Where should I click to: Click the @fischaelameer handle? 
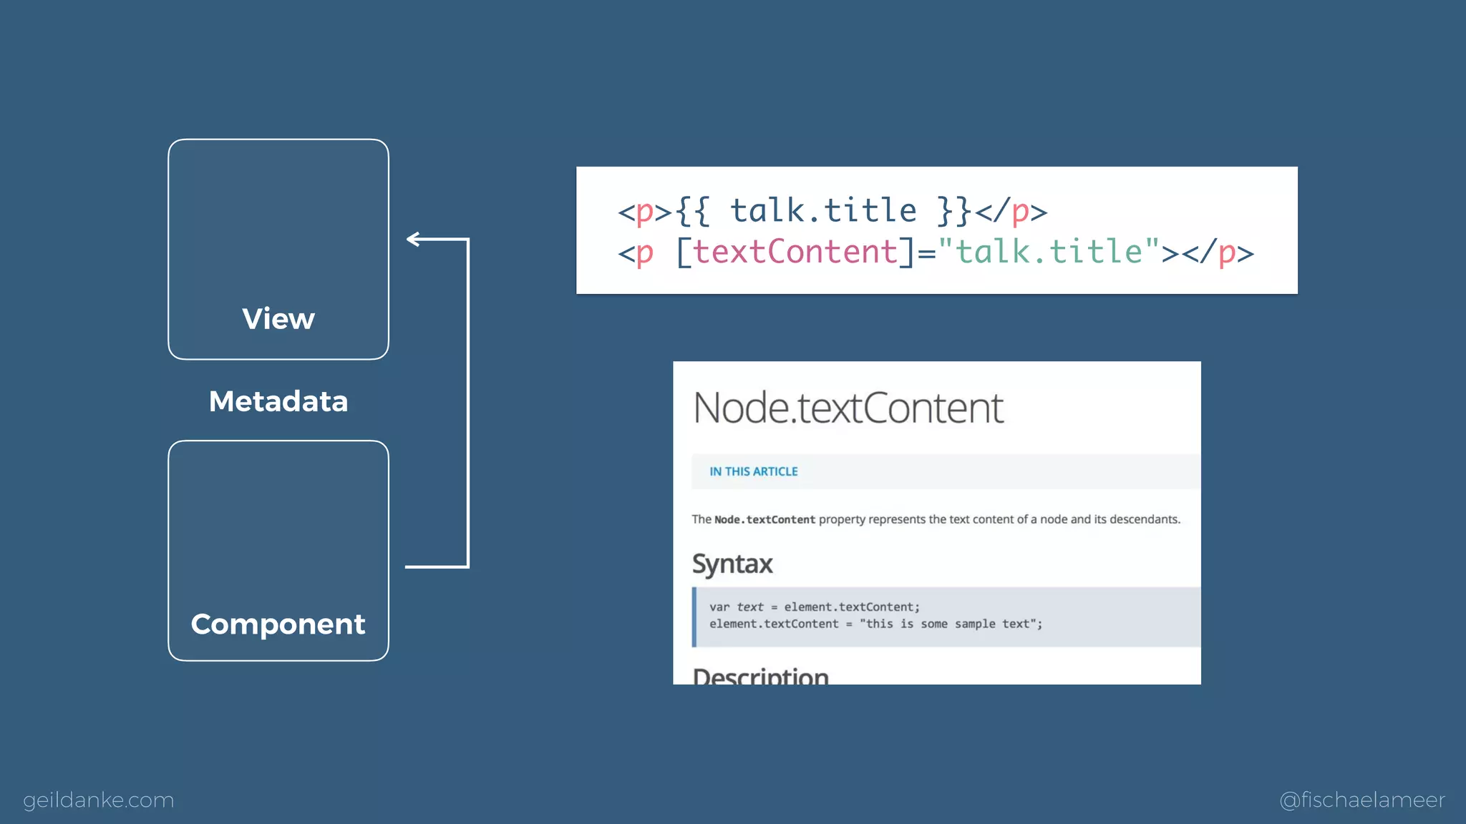click(x=1362, y=800)
